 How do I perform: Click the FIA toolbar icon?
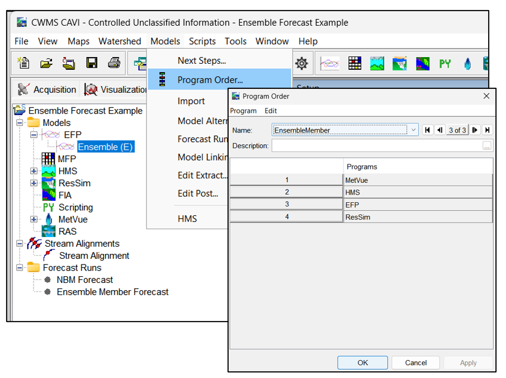pyautogui.click(x=423, y=63)
